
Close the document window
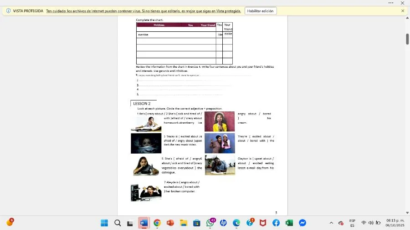click(402, 3)
